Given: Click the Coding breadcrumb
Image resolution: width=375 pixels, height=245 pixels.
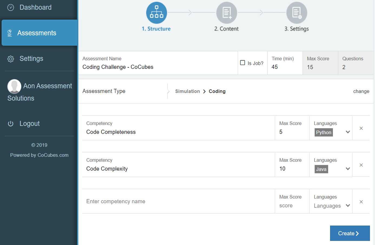Looking at the screenshot, I should [217, 91].
